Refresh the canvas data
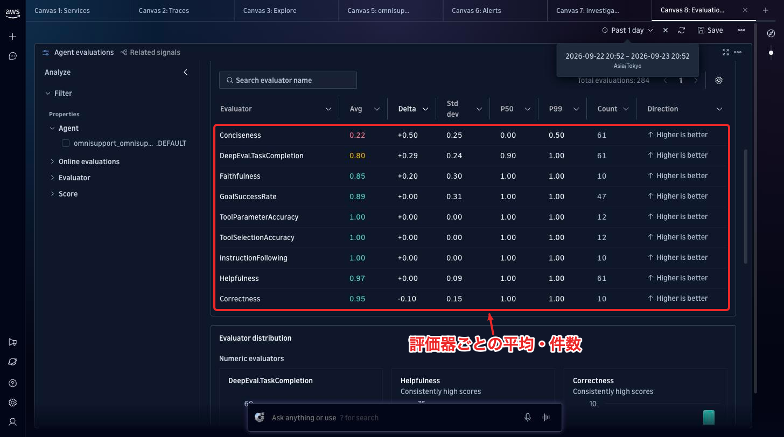The height and width of the screenshot is (437, 784). (x=682, y=31)
